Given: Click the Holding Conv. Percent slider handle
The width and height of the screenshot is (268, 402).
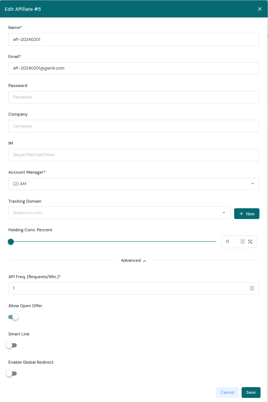Looking at the screenshot, I should pos(11,241).
